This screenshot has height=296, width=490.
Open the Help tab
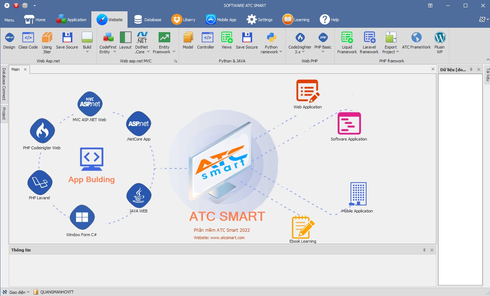click(329, 20)
